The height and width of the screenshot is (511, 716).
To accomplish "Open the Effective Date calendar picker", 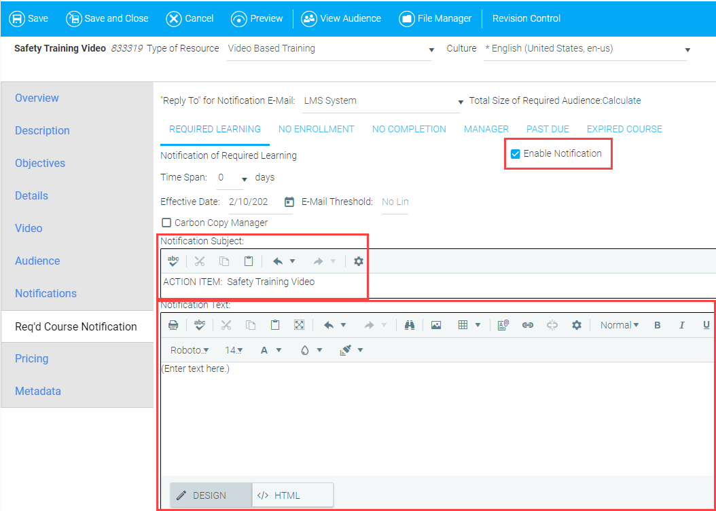I will click(x=289, y=202).
